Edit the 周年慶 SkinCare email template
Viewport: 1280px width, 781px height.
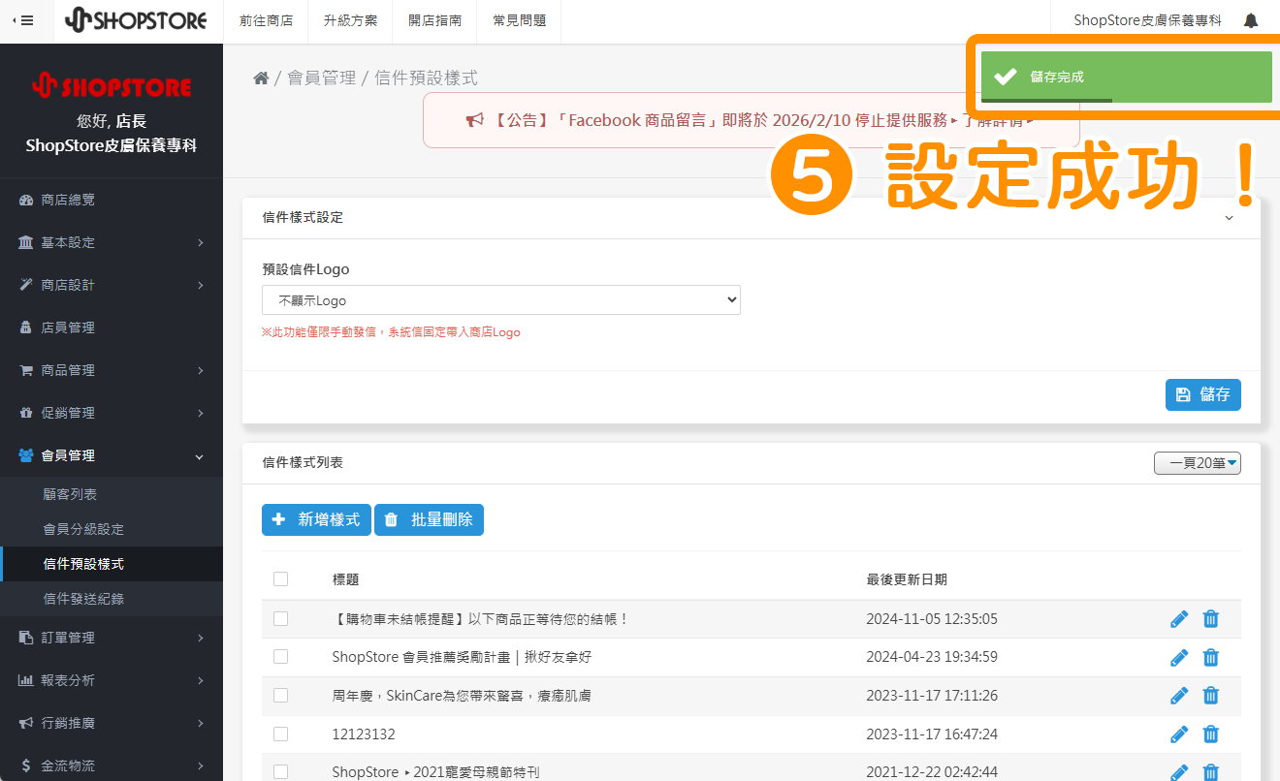click(x=1179, y=695)
